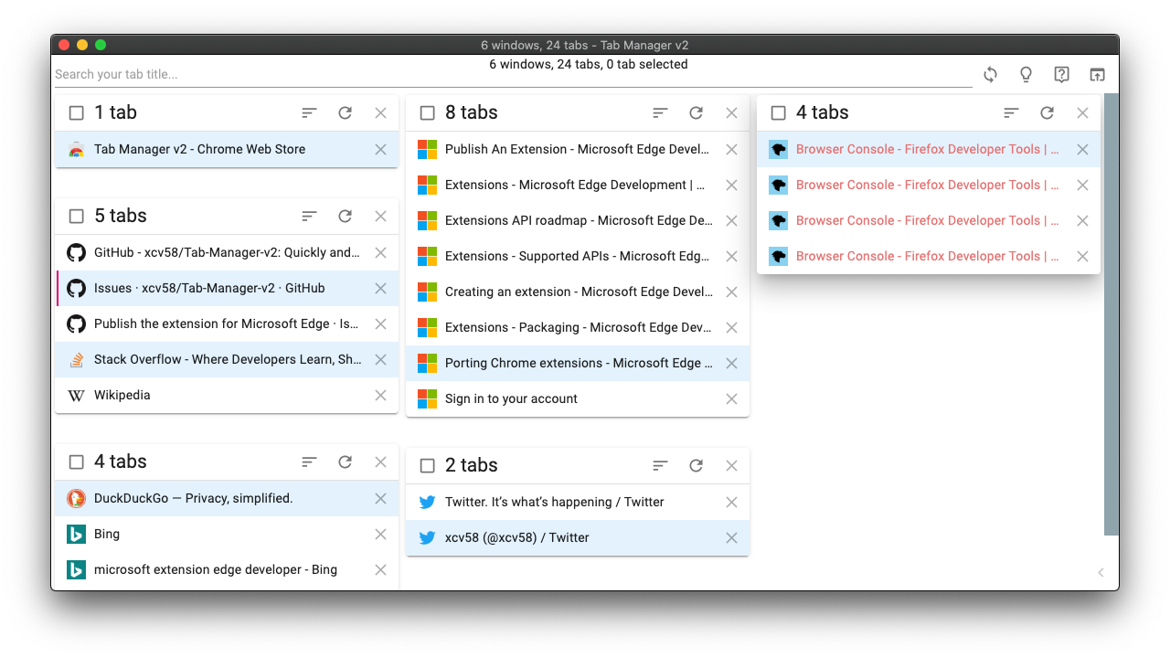
Task: Sort the Firefox 4 tabs window
Action: click(1011, 113)
